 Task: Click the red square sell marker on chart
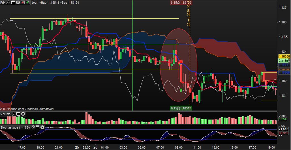click(181, 61)
